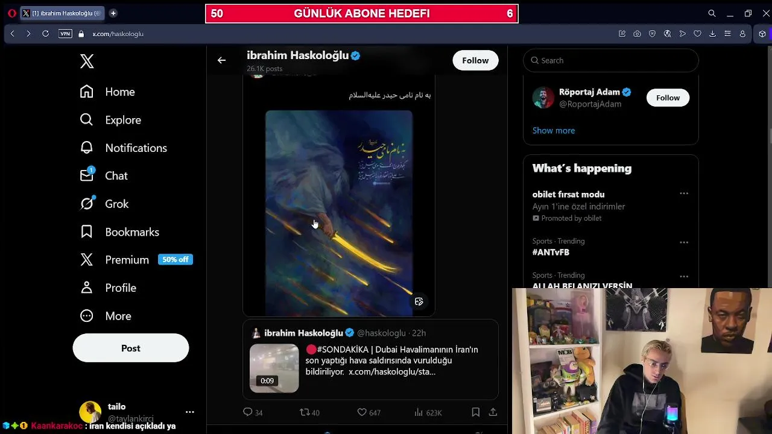772x434 pixels.
Task: Take a snapshot with camera icon
Action: tap(637, 34)
